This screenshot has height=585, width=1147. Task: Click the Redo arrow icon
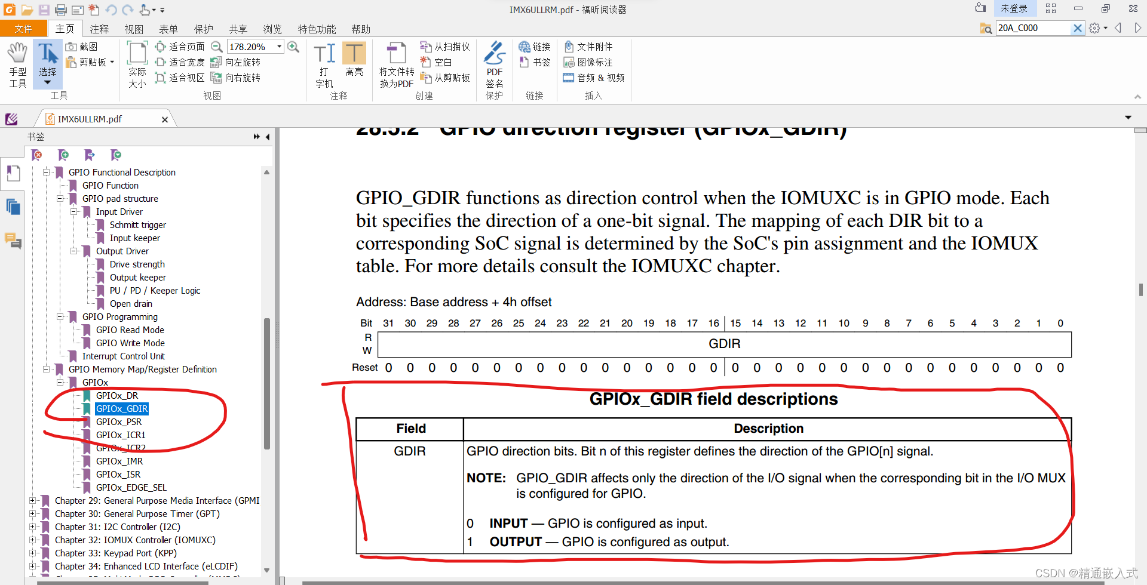click(127, 10)
